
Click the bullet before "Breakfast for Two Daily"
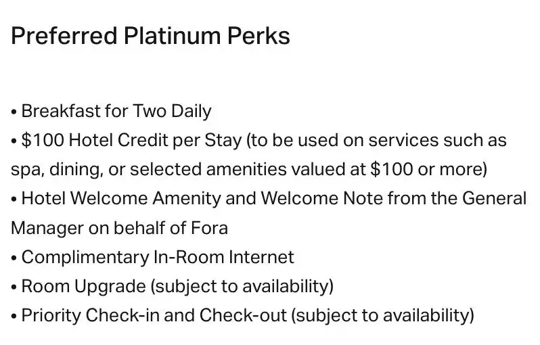click(14, 112)
